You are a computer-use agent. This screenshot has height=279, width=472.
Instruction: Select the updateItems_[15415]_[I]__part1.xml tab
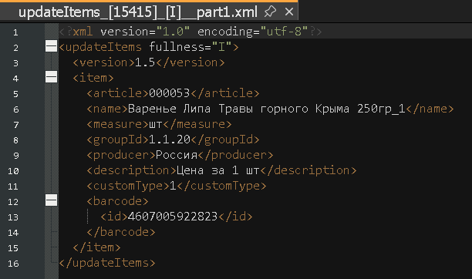[x=138, y=12]
